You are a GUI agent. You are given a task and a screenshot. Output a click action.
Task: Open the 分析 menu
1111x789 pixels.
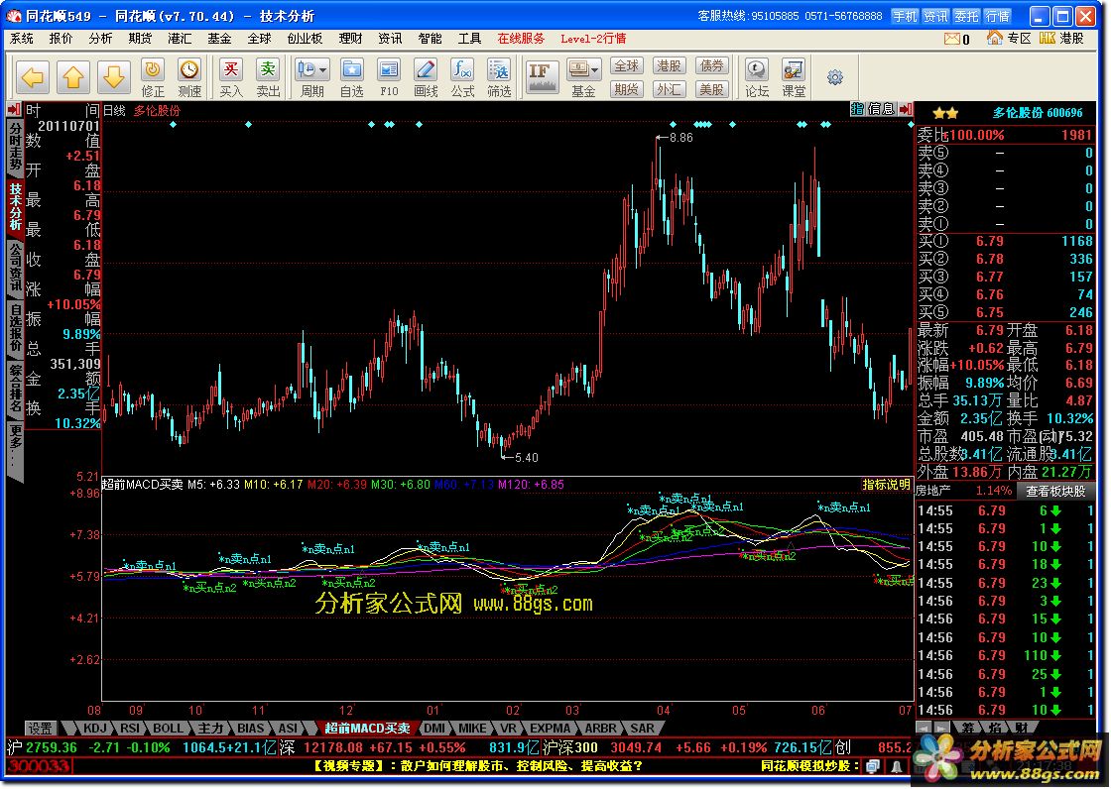(100, 39)
